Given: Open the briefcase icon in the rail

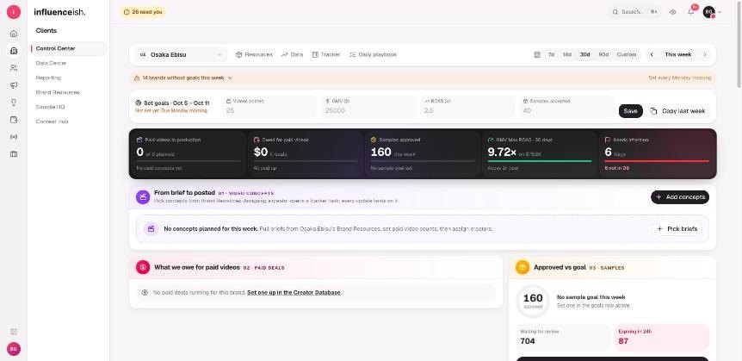Looking at the screenshot, I should [x=14, y=154].
